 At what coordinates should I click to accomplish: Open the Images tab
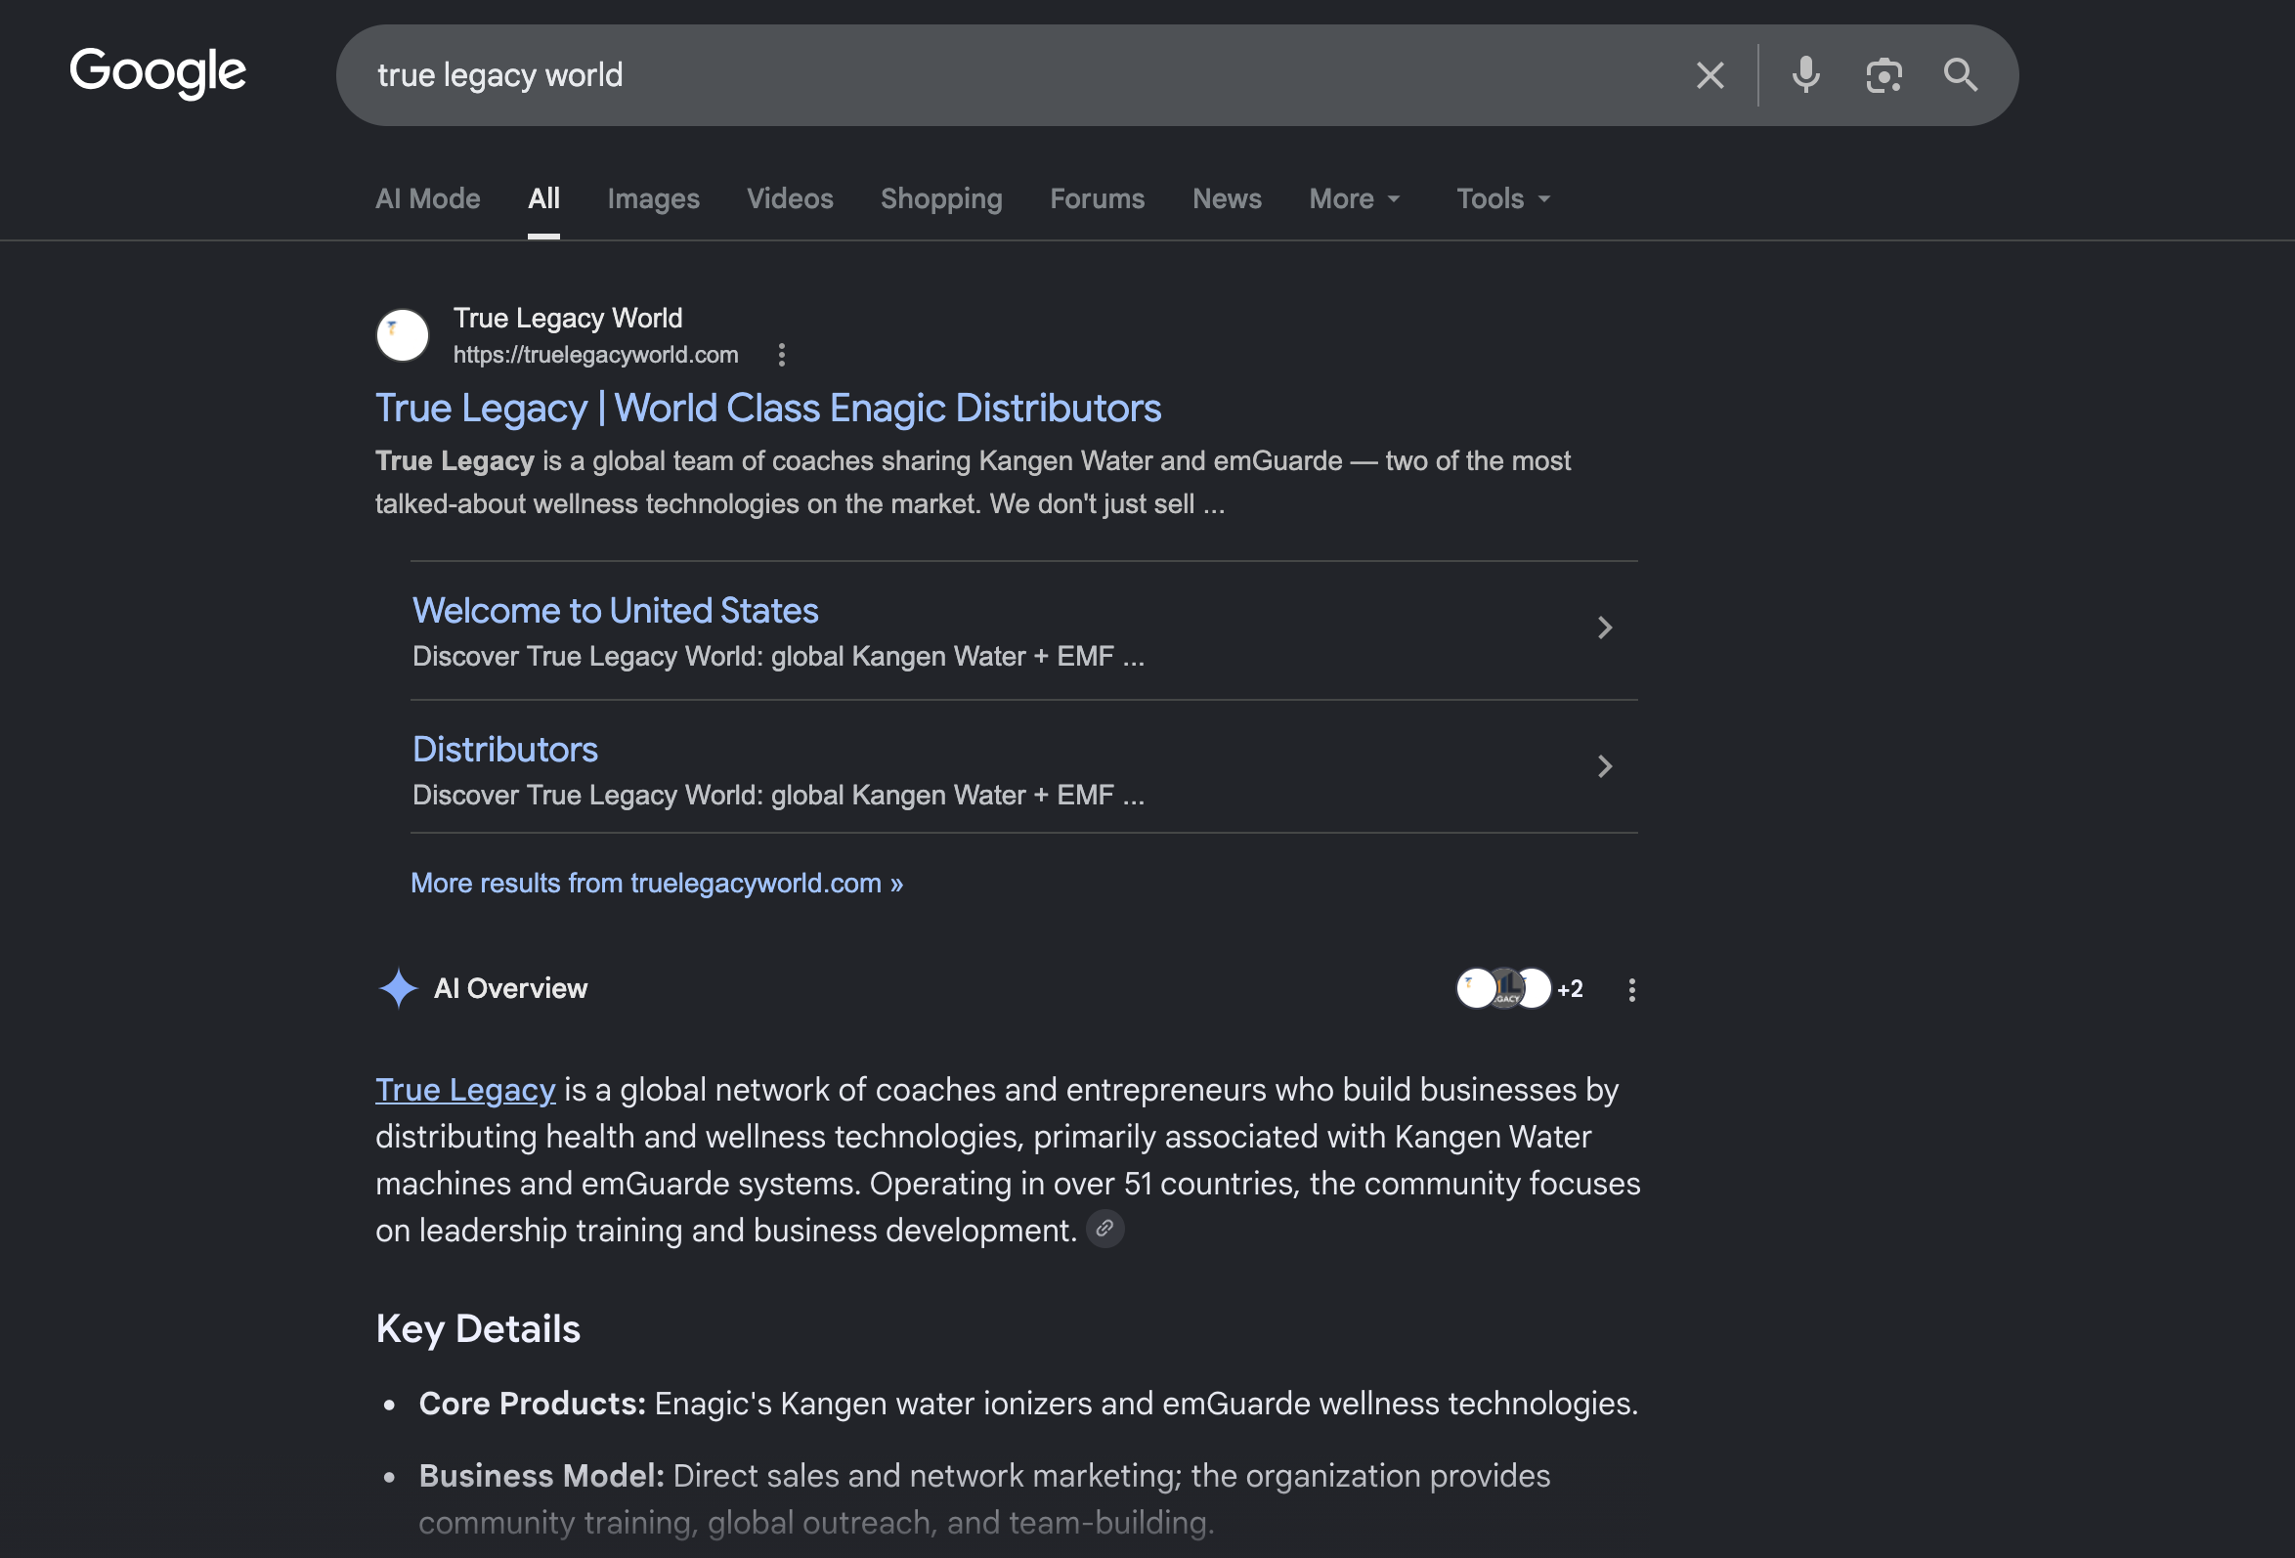[x=653, y=198]
